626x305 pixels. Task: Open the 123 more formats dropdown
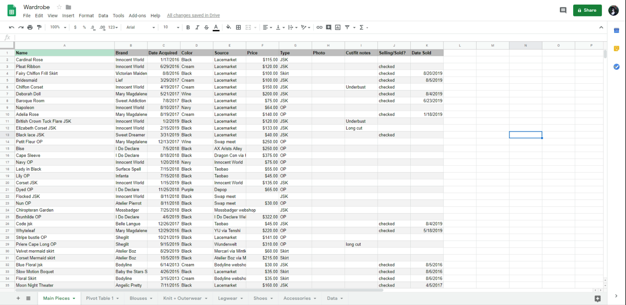113,27
